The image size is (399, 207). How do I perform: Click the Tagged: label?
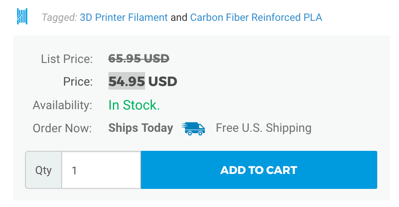pyautogui.click(x=59, y=18)
